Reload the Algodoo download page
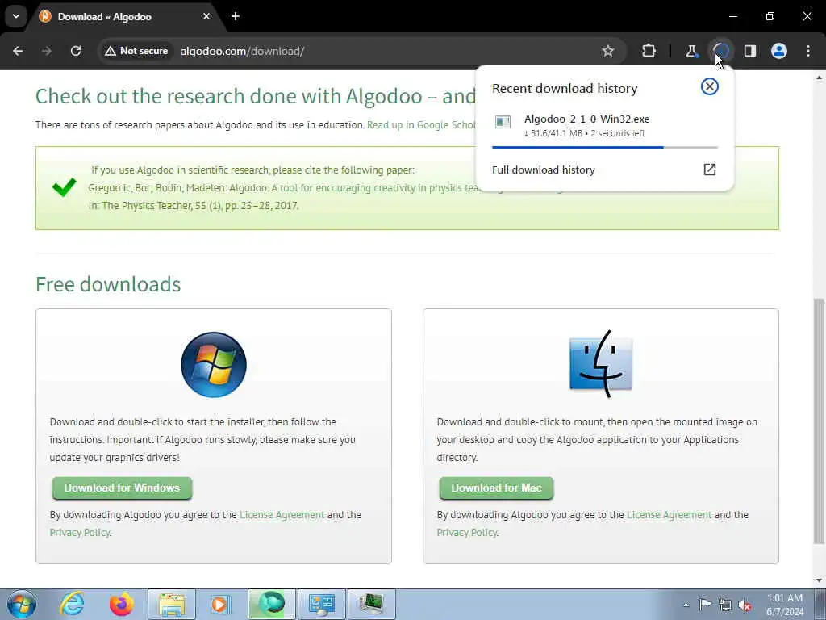Screen dimensions: 826x620 point(76,51)
